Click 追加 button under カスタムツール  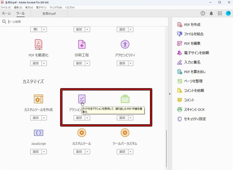(x=79, y=152)
